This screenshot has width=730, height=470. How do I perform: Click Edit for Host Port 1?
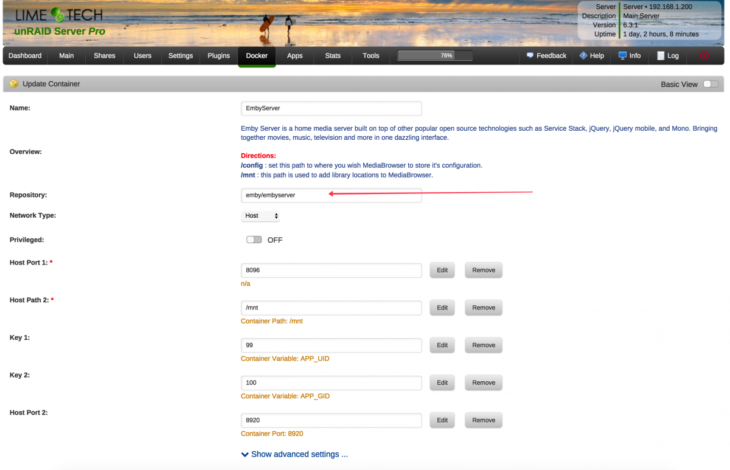point(442,270)
